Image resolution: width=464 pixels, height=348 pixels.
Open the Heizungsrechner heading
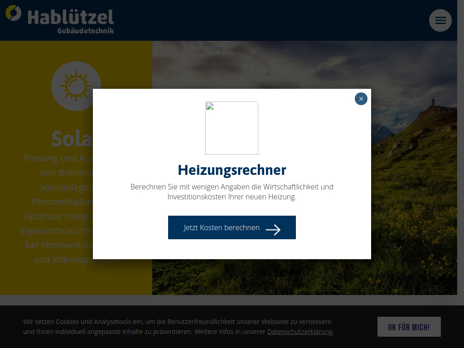tap(232, 170)
